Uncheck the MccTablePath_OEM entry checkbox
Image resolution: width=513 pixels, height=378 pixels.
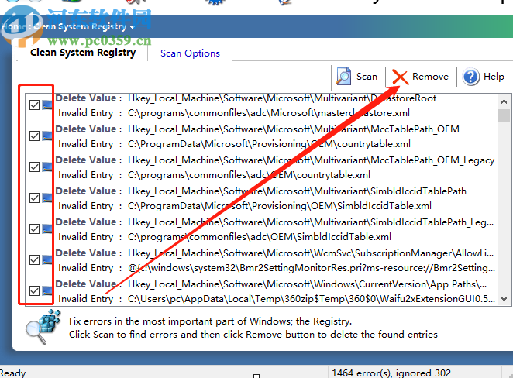(34, 136)
